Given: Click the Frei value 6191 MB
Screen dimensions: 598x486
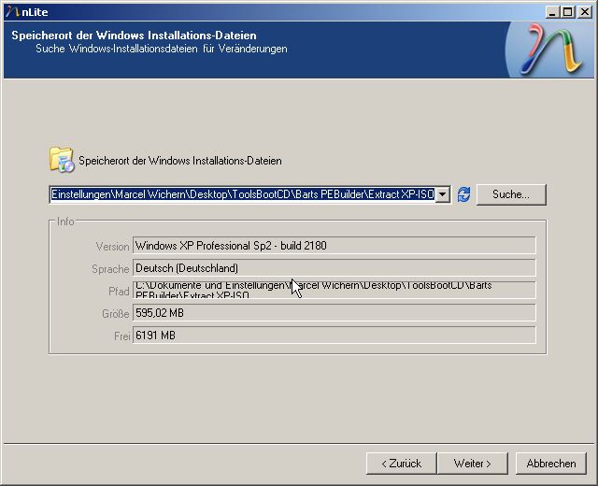Looking at the screenshot, I should (x=156, y=336).
